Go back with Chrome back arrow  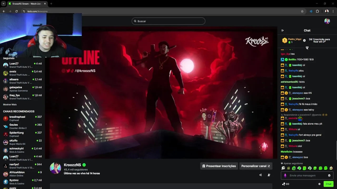click(4, 11)
